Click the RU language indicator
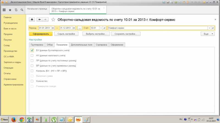Screen dimensions: 220x123 click(x=181, y=119)
